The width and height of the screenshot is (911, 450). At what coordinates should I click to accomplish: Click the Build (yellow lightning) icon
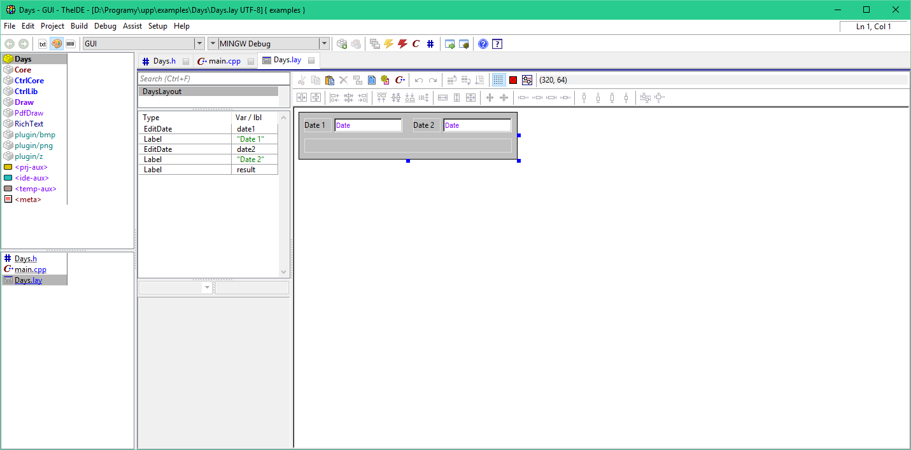[x=388, y=44]
